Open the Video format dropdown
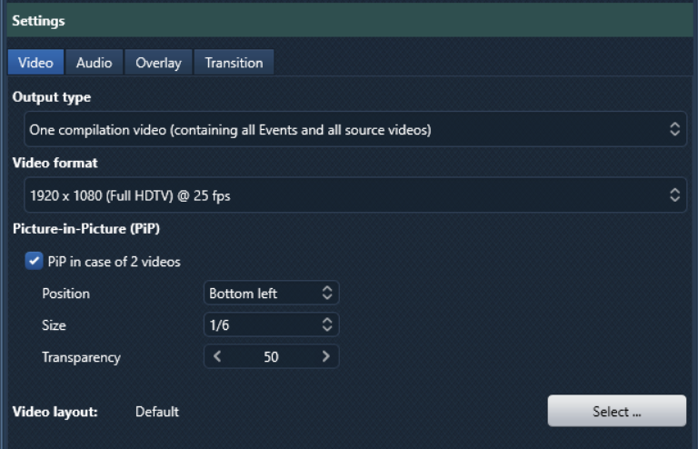Image resolution: width=698 pixels, height=449 pixels. tap(355, 195)
